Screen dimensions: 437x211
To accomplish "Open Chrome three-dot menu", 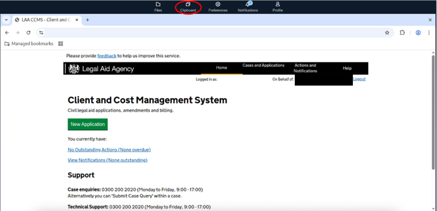I will [x=429, y=32].
